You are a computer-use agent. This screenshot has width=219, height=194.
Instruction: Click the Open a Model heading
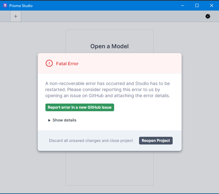point(109,46)
